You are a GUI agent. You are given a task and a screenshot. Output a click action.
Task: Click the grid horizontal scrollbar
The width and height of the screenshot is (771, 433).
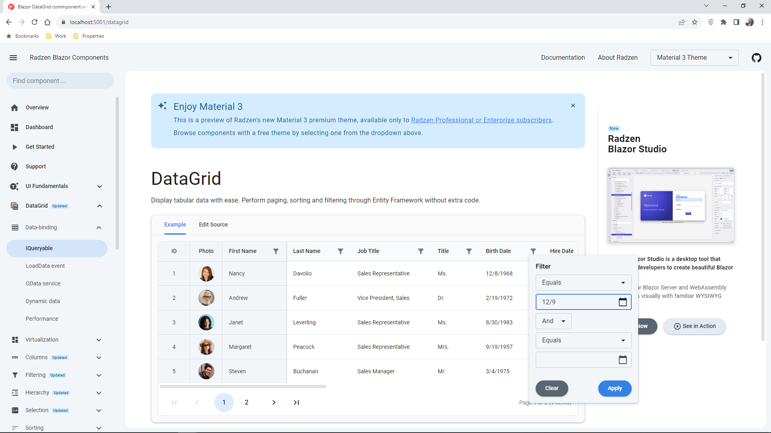[243, 387]
